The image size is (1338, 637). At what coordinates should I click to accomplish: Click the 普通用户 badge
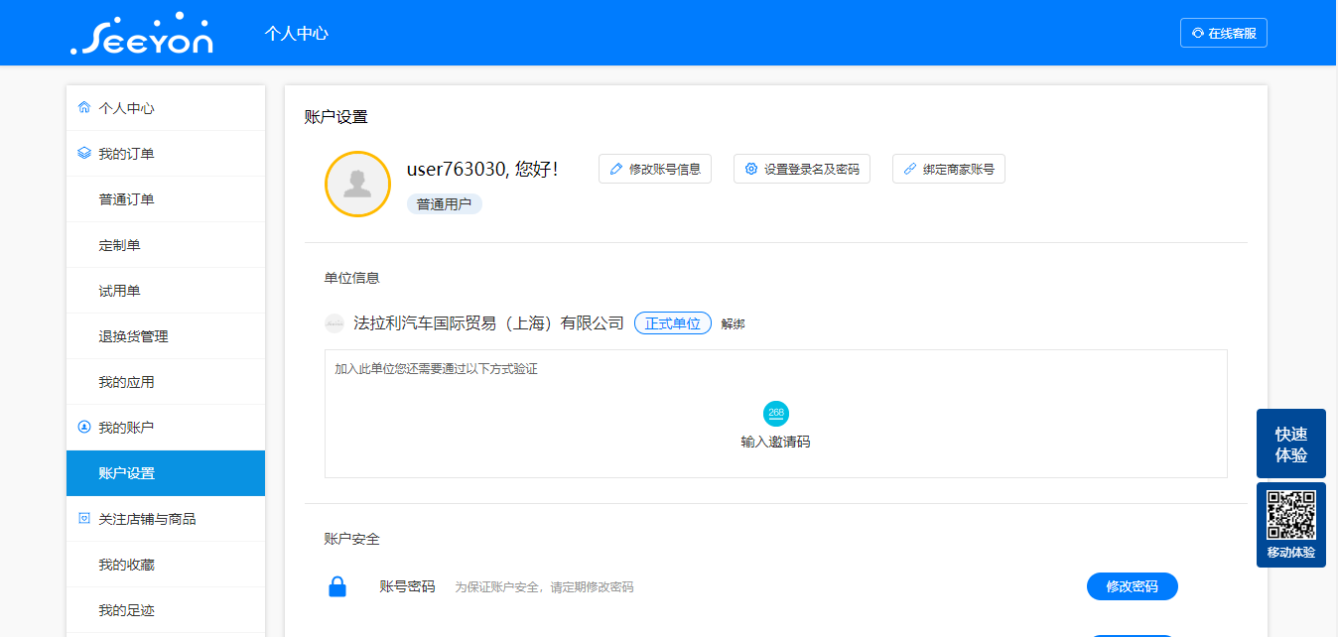(444, 204)
